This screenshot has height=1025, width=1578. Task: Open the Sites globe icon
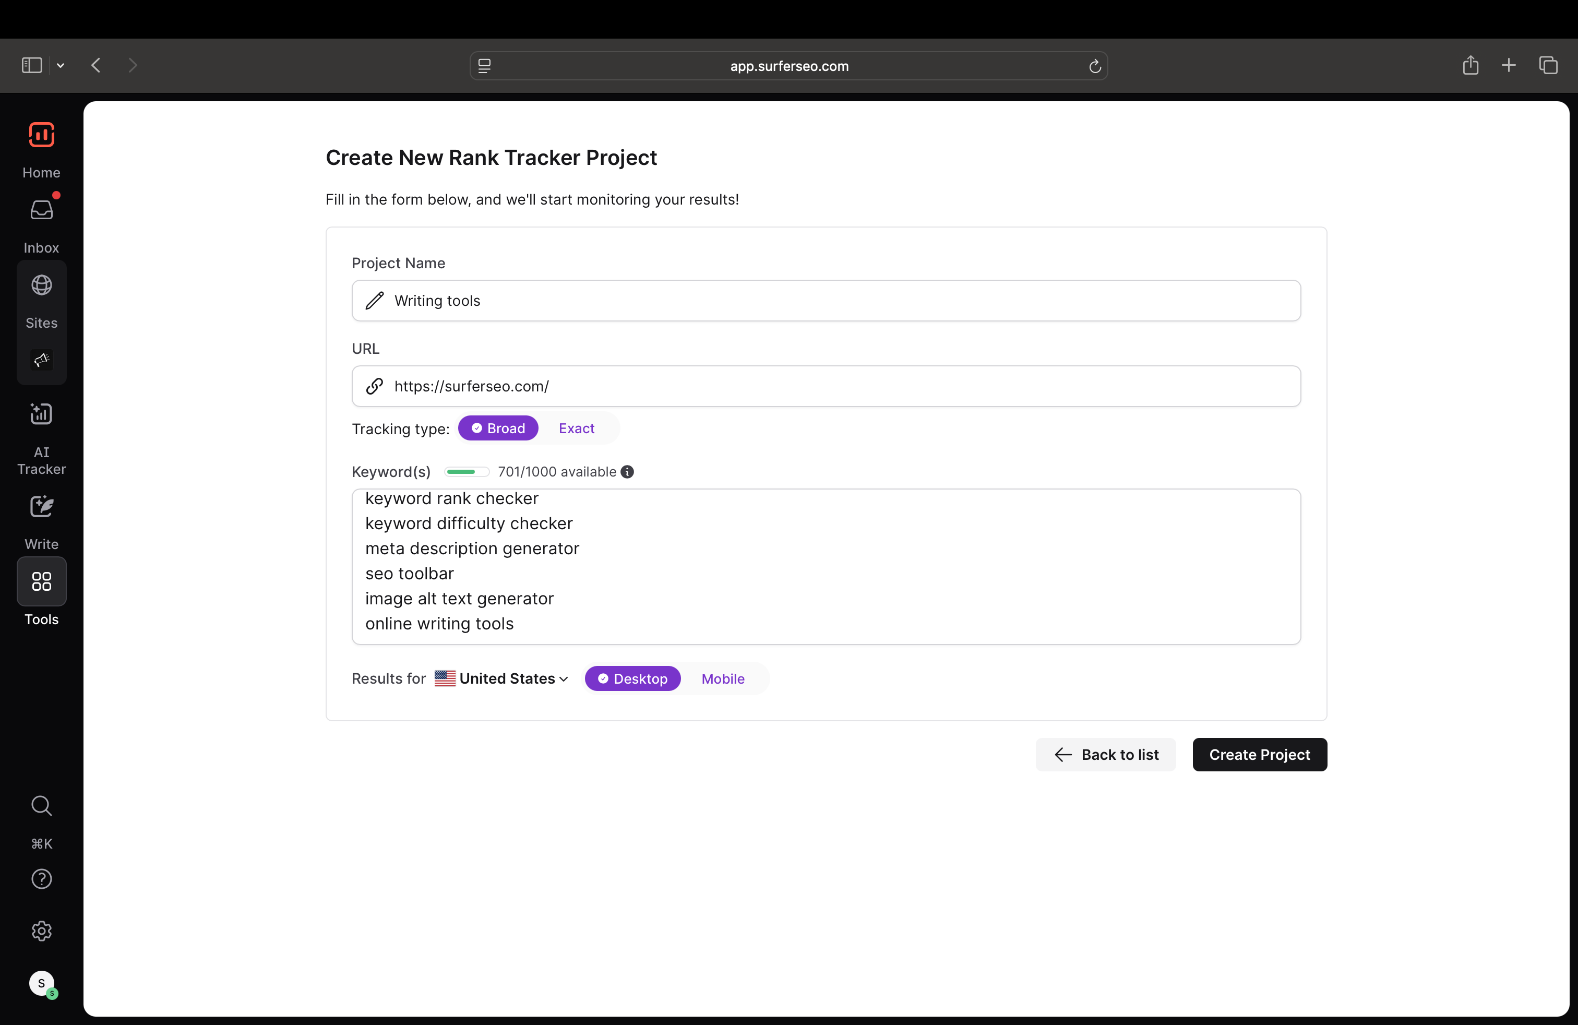tap(41, 285)
